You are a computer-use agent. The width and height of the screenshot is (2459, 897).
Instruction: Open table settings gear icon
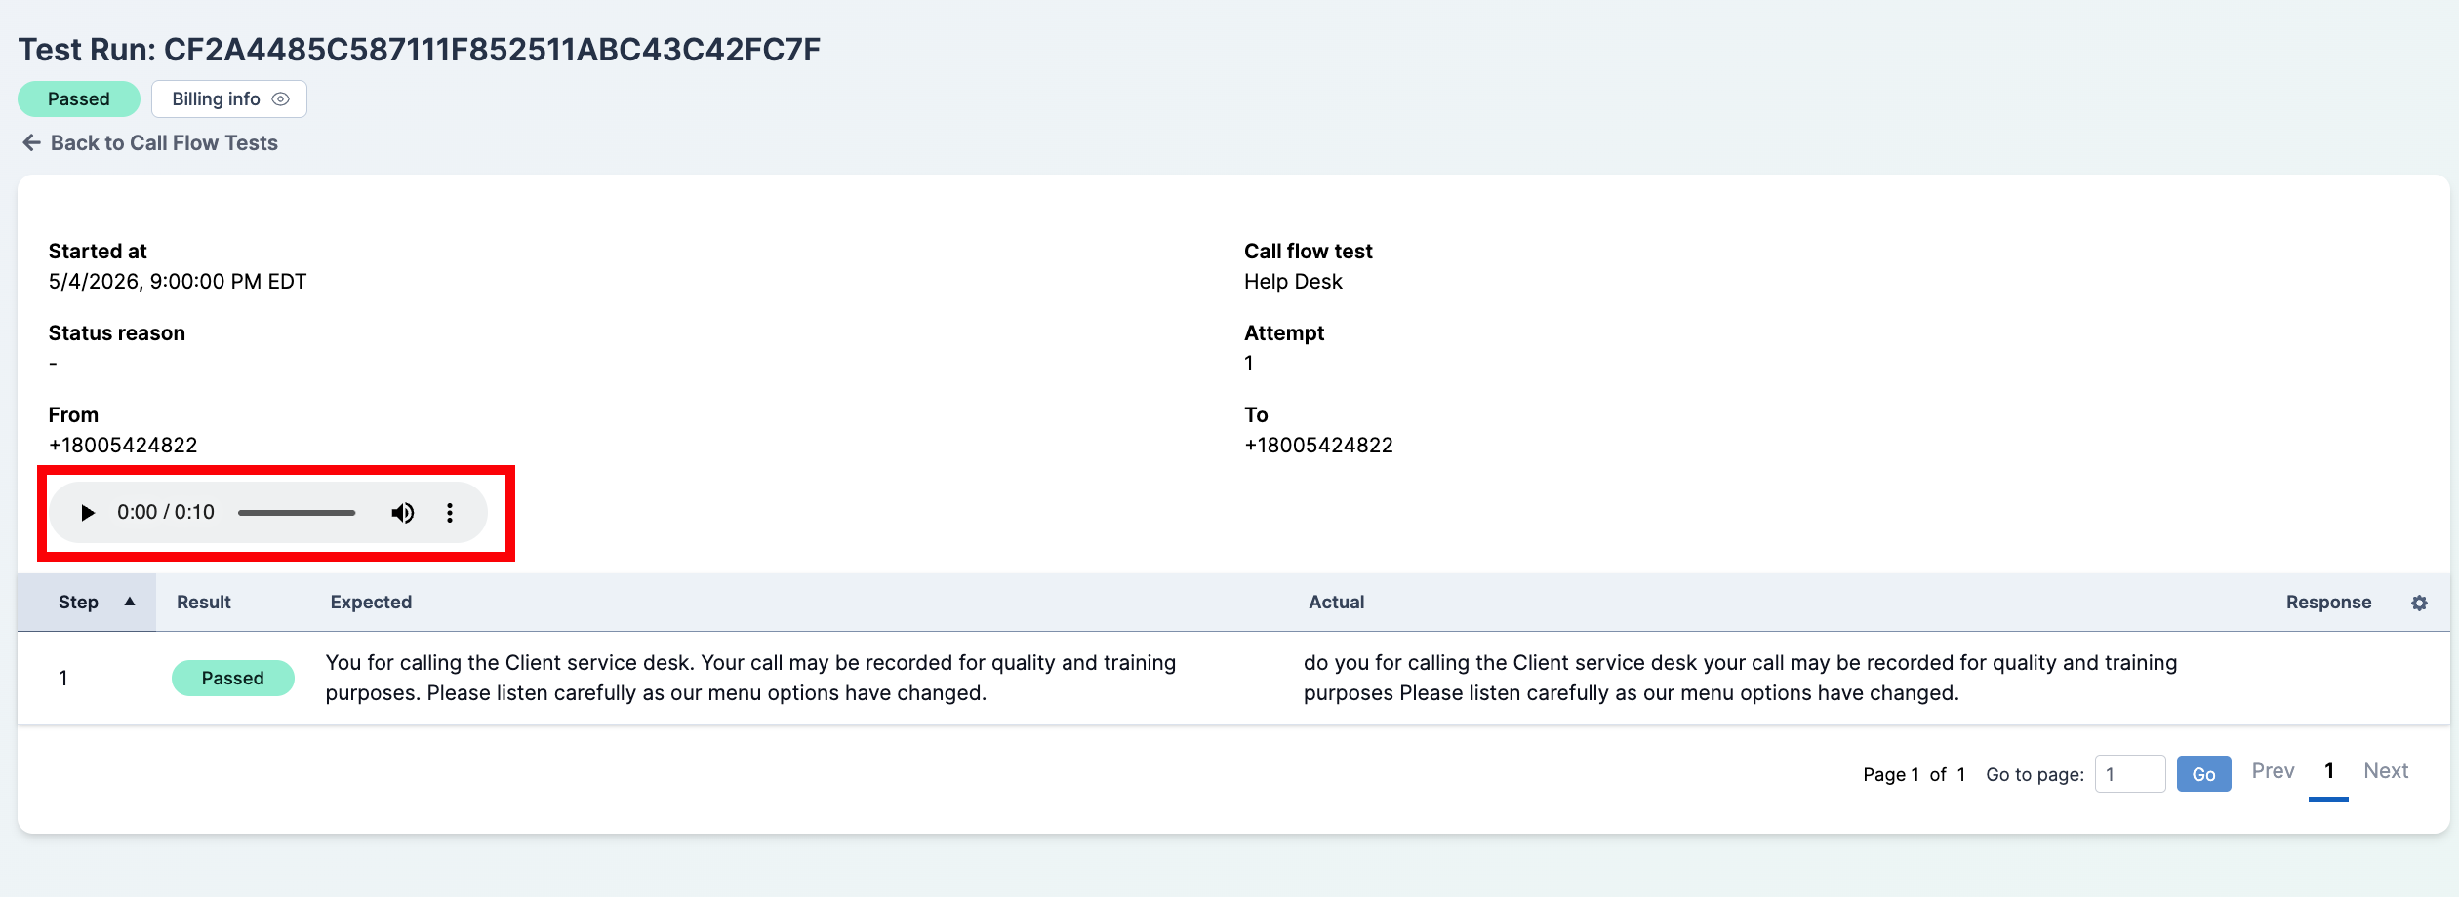tap(2419, 603)
